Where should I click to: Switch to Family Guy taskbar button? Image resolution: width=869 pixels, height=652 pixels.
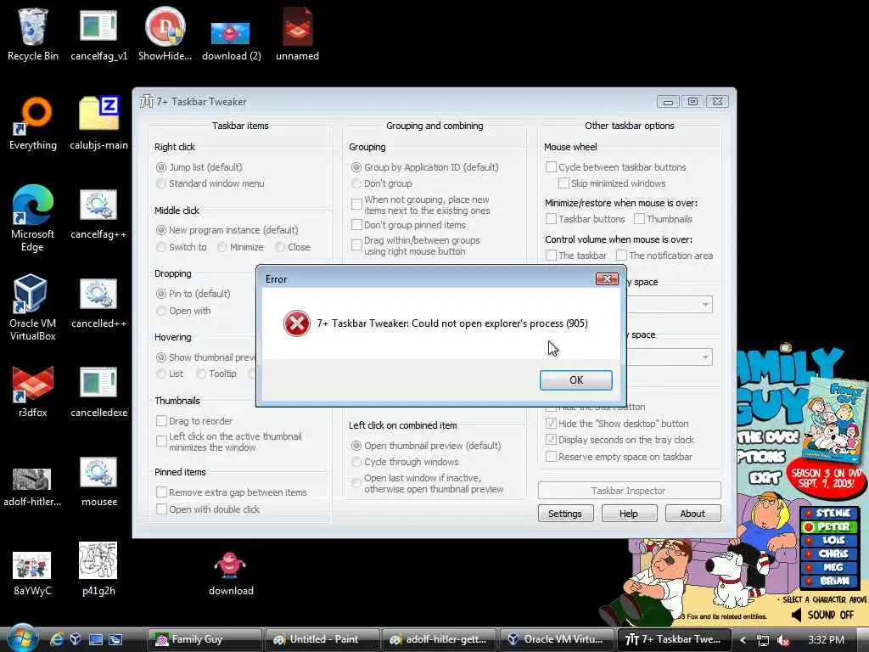tap(205, 639)
